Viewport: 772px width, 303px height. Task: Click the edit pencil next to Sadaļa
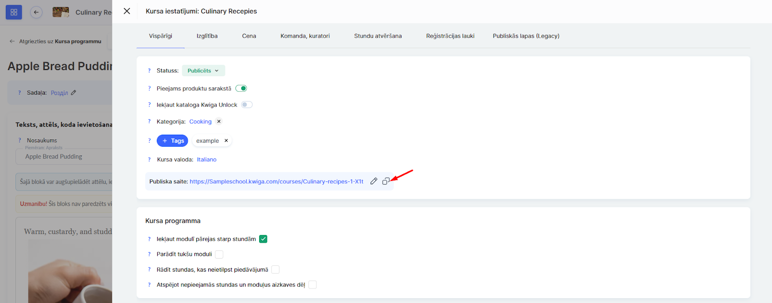click(74, 93)
